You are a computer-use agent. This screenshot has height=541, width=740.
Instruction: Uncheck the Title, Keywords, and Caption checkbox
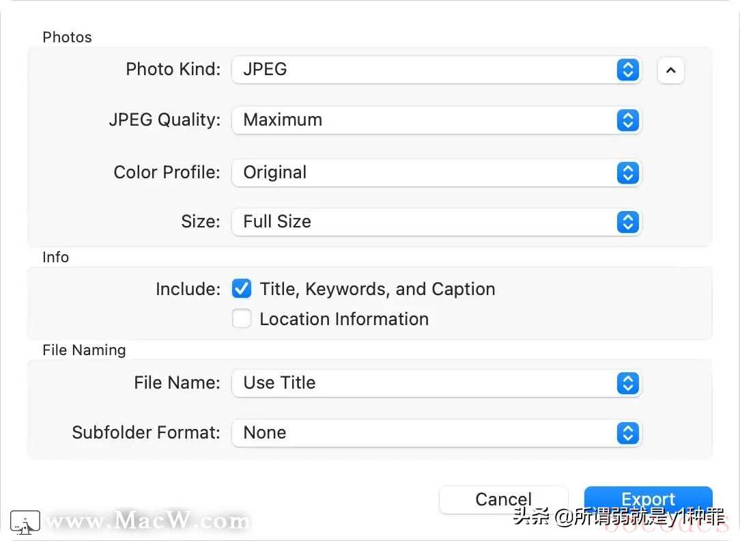[x=242, y=289]
